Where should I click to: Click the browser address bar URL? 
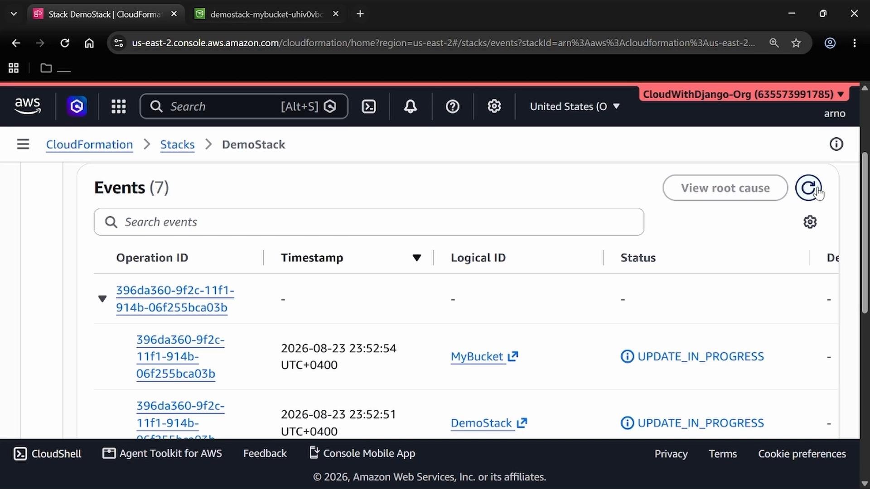pos(443,43)
